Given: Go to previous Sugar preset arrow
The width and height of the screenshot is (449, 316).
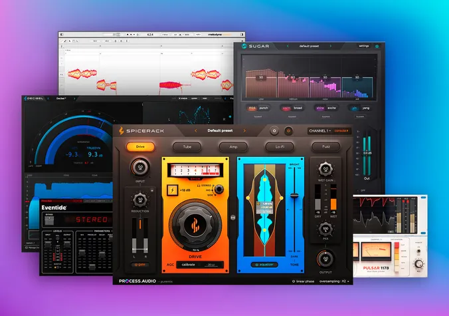Looking at the screenshot, I should pos(288,46).
